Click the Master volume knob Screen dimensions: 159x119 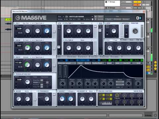pos(135,31)
